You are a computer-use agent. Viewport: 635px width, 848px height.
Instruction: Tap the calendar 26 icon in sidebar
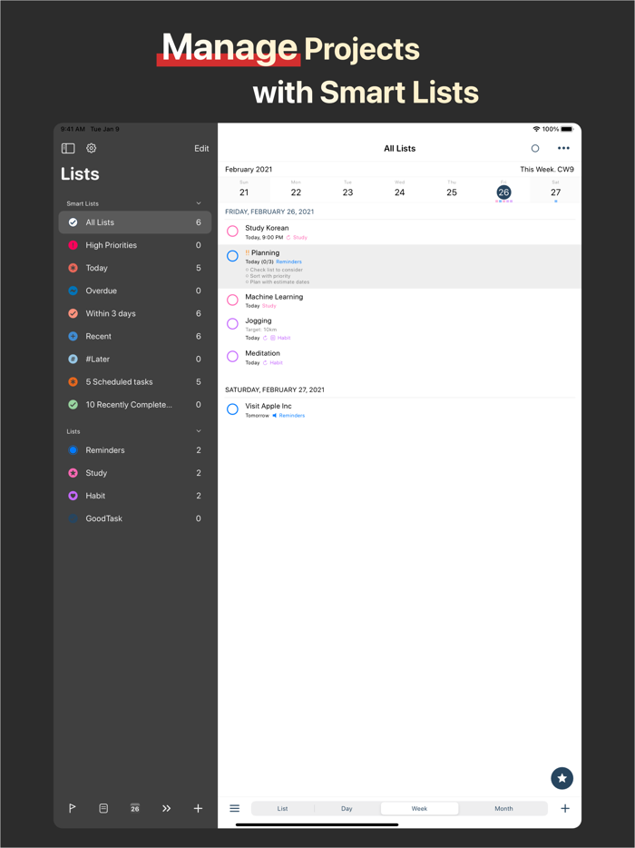click(x=135, y=808)
